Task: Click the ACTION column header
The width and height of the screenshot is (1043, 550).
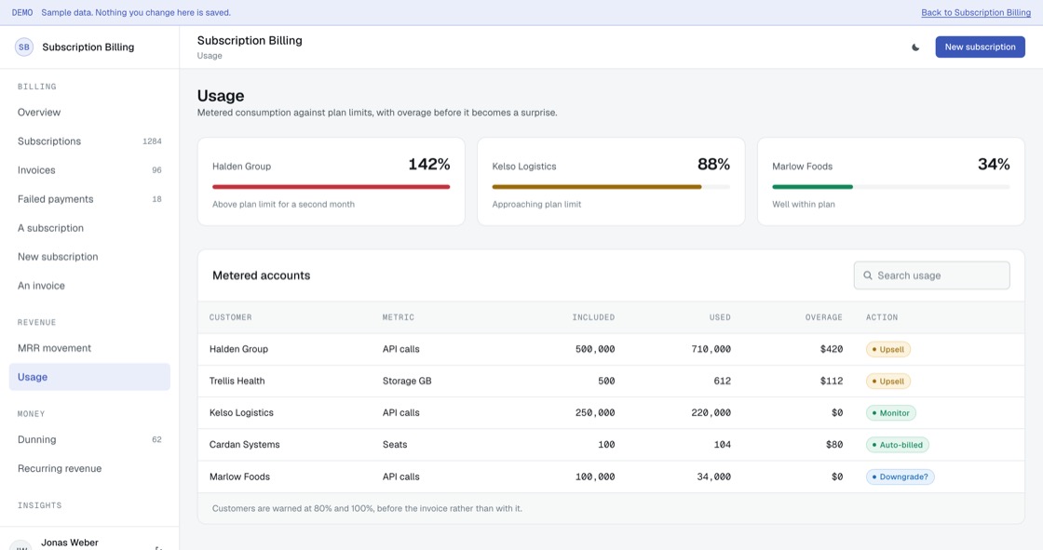Action: pos(882,317)
